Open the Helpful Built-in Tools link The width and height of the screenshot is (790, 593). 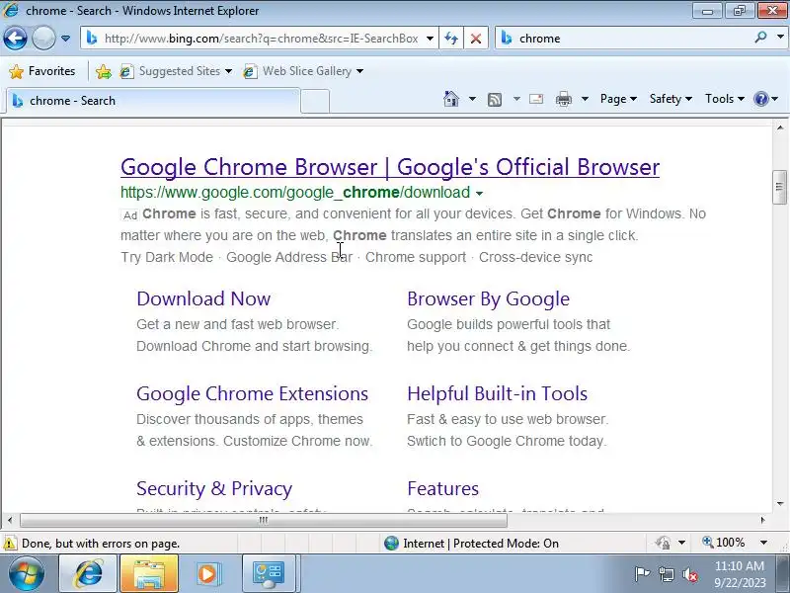(x=498, y=393)
